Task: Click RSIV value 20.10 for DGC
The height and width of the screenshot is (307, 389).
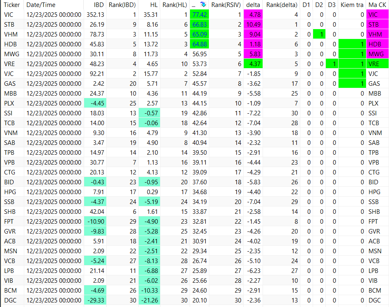Action: (199, 300)
